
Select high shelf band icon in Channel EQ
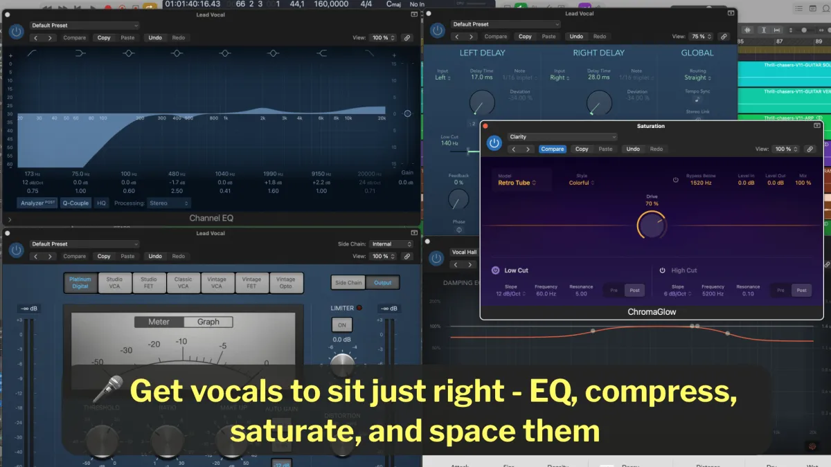(x=321, y=53)
